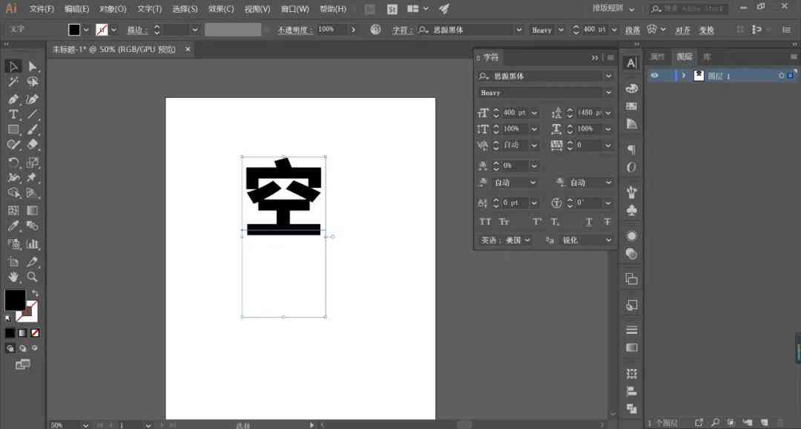Toggle Small Caps Tr style

click(x=504, y=221)
